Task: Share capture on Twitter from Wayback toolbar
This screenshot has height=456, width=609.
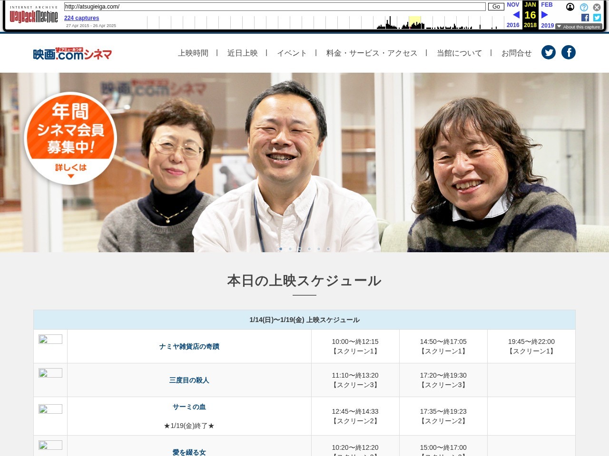Action: (597, 18)
